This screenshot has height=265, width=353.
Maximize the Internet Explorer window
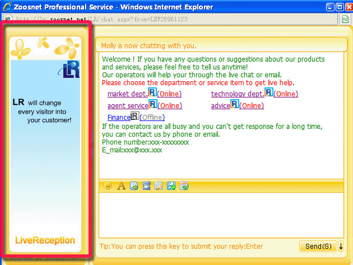click(x=340, y=7)
